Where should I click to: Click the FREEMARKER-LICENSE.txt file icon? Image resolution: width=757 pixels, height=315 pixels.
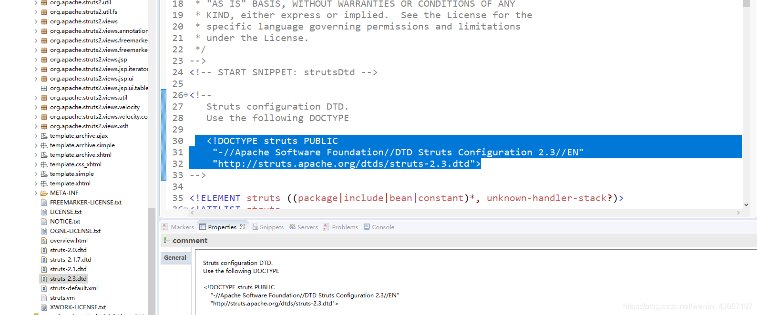(44, 203)
